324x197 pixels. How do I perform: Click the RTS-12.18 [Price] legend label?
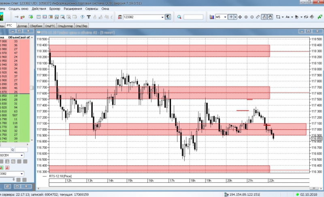(x=60, y=176)
